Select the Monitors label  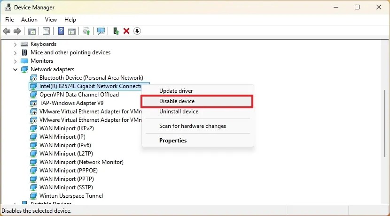point(42,61)
